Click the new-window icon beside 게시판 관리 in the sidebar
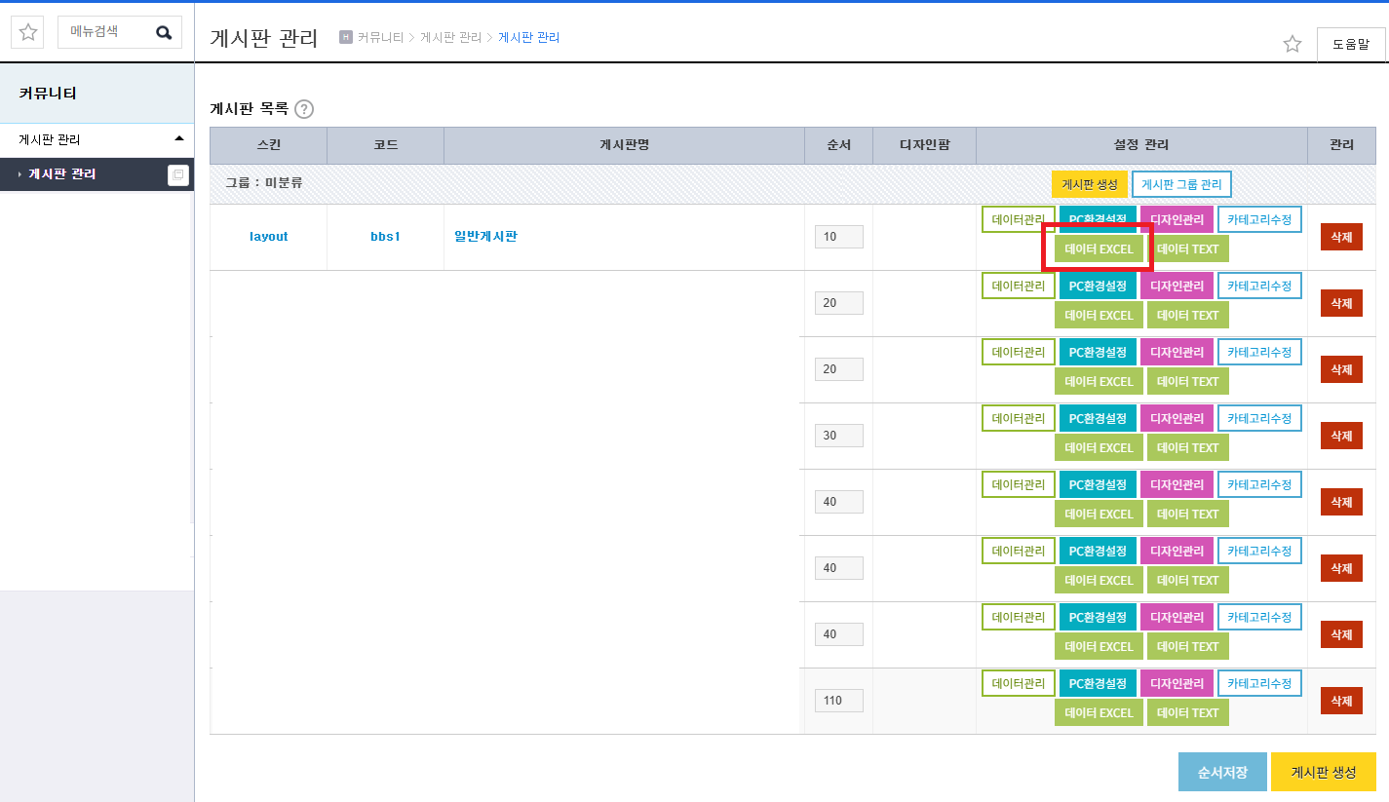Viewport: 1389px width, 802px height. pos(177,174)
